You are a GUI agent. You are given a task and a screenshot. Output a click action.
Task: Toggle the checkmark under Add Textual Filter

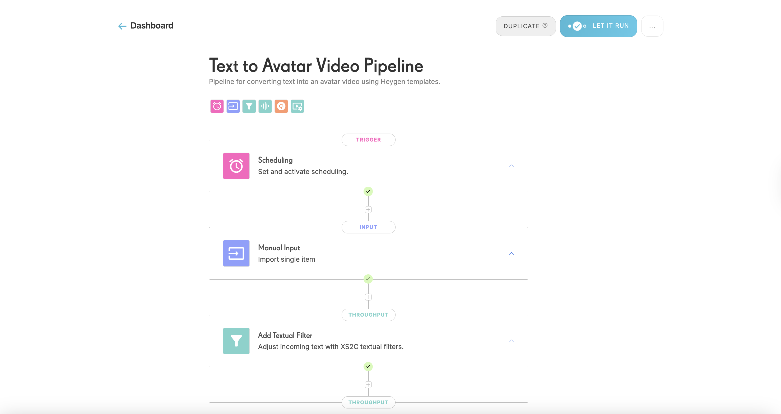tap(368, 366)
